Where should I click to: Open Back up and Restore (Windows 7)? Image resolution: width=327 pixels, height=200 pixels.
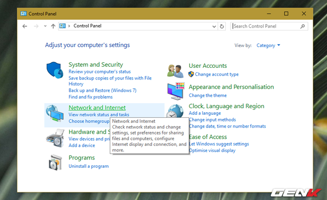[x=102, y=90]
